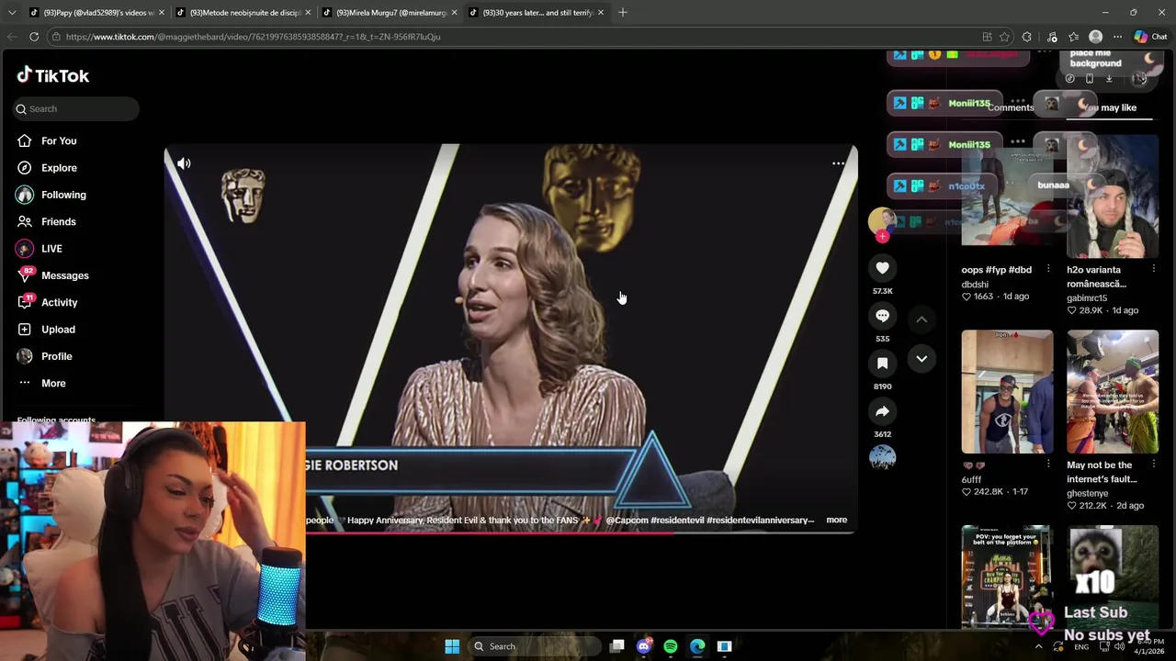Viewport: 1176px width, 661px height.
Task: Open the 'oops #fyp #dbd' video thumbnail
Action: tap(1007, 190)
